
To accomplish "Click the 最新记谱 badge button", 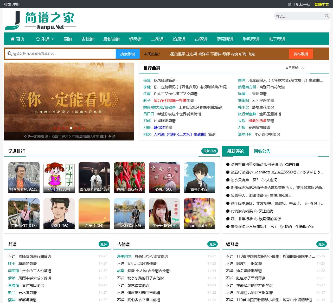I will 210,151.
